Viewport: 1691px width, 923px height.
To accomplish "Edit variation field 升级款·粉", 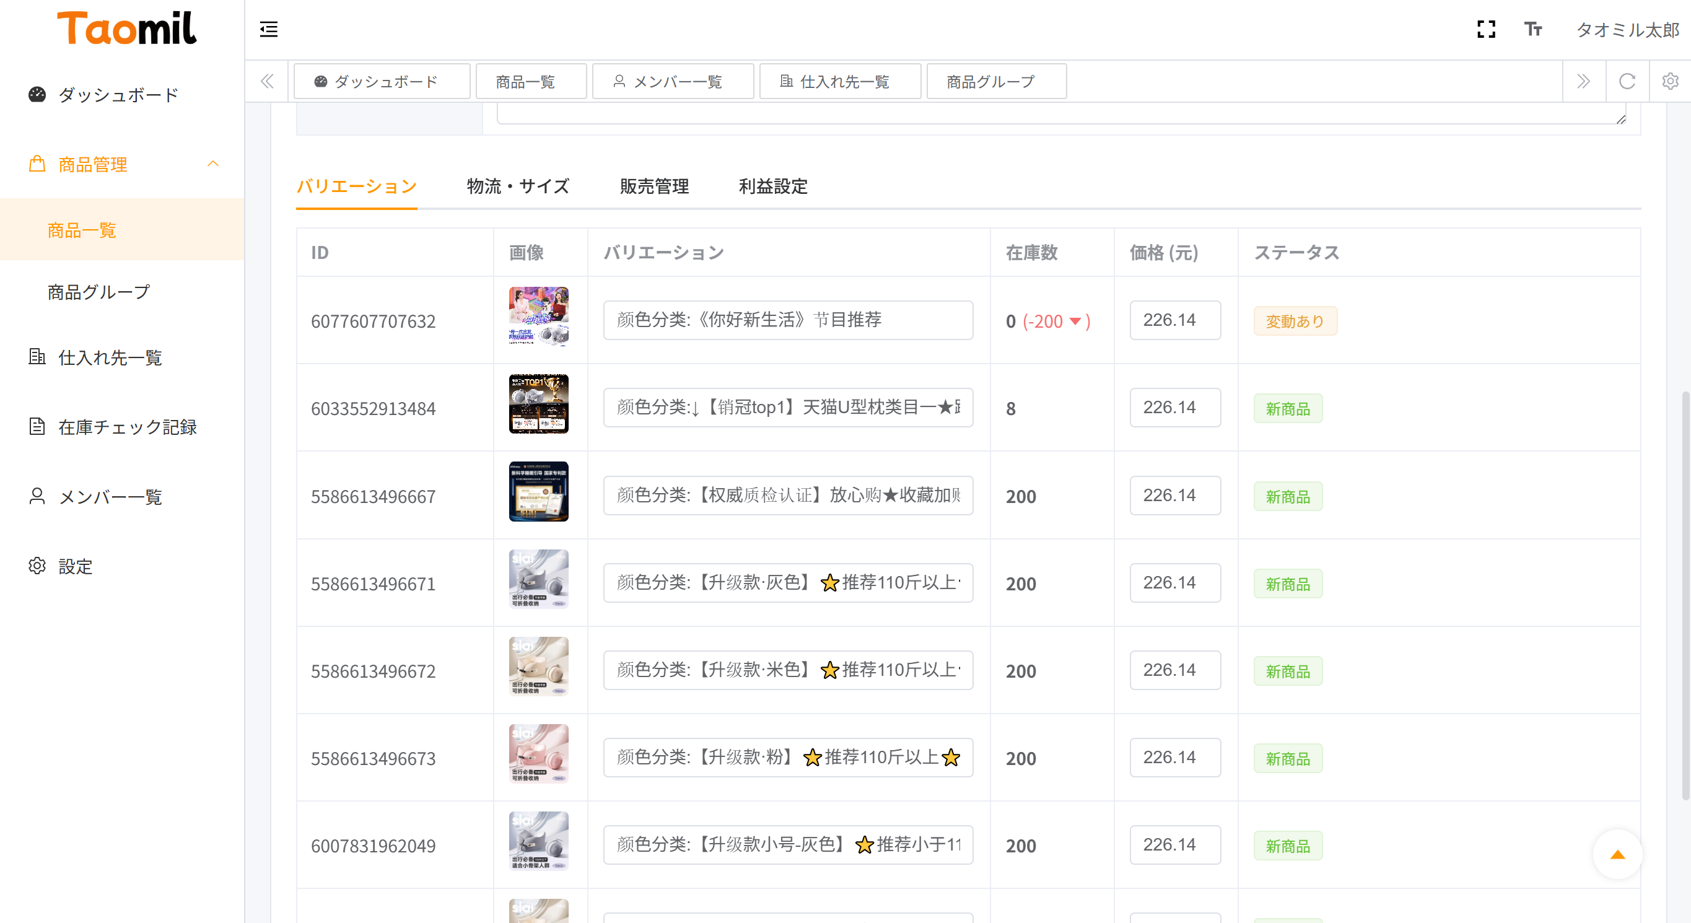I will pyautogui.click(x=788, y=757).
